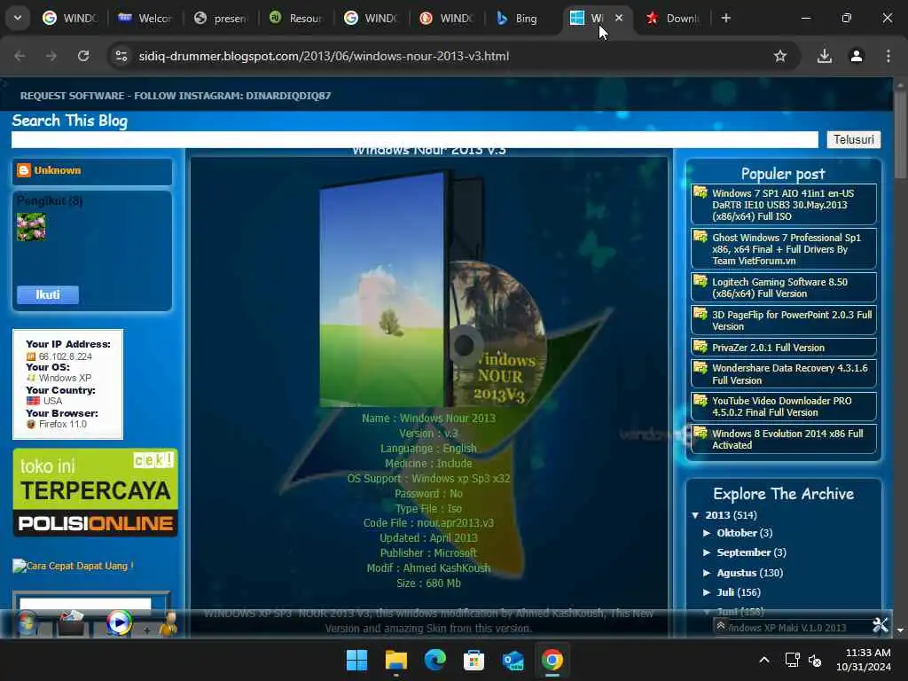Viewport: 908px width, 681px height.
Task: Reload the current page
Action: (x=83, y=56)
